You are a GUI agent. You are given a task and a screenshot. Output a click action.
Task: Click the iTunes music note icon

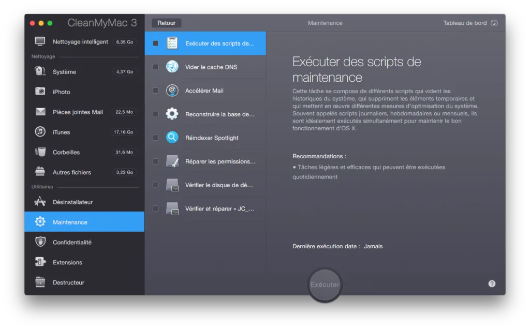(40, 132)
